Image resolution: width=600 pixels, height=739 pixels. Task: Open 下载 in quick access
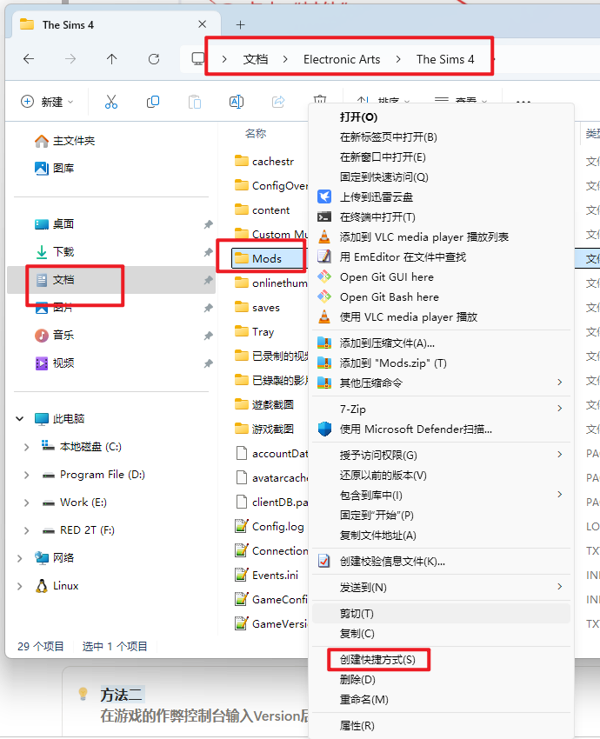point(54,251)
